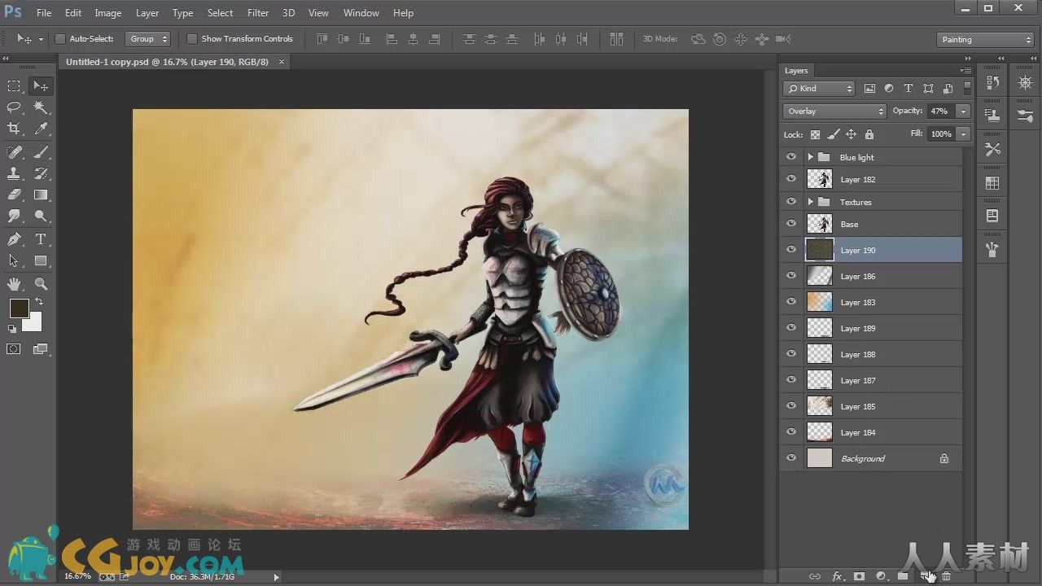
Task: Open the Window menu
Action: (361, 13)
